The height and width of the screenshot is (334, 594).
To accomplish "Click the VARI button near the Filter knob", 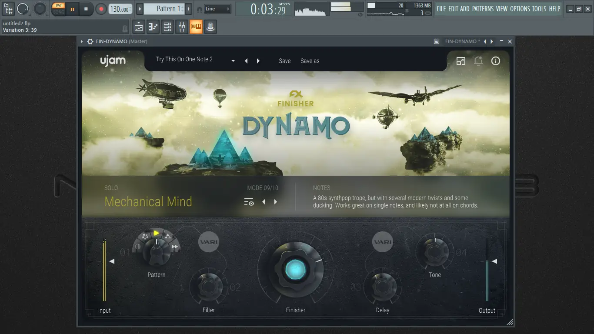I will [209, 242].
